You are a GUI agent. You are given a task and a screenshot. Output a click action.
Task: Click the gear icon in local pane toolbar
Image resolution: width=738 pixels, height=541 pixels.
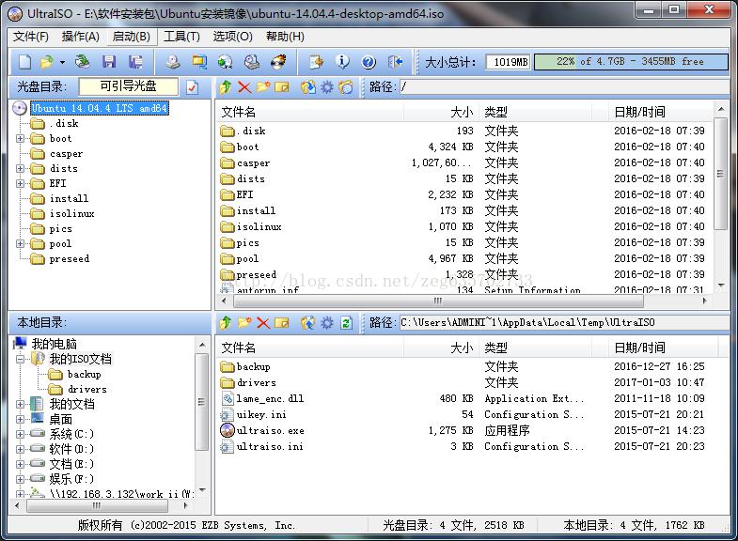(327, 323)
